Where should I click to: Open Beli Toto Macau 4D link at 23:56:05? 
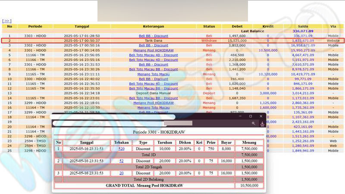coord(154,55)
